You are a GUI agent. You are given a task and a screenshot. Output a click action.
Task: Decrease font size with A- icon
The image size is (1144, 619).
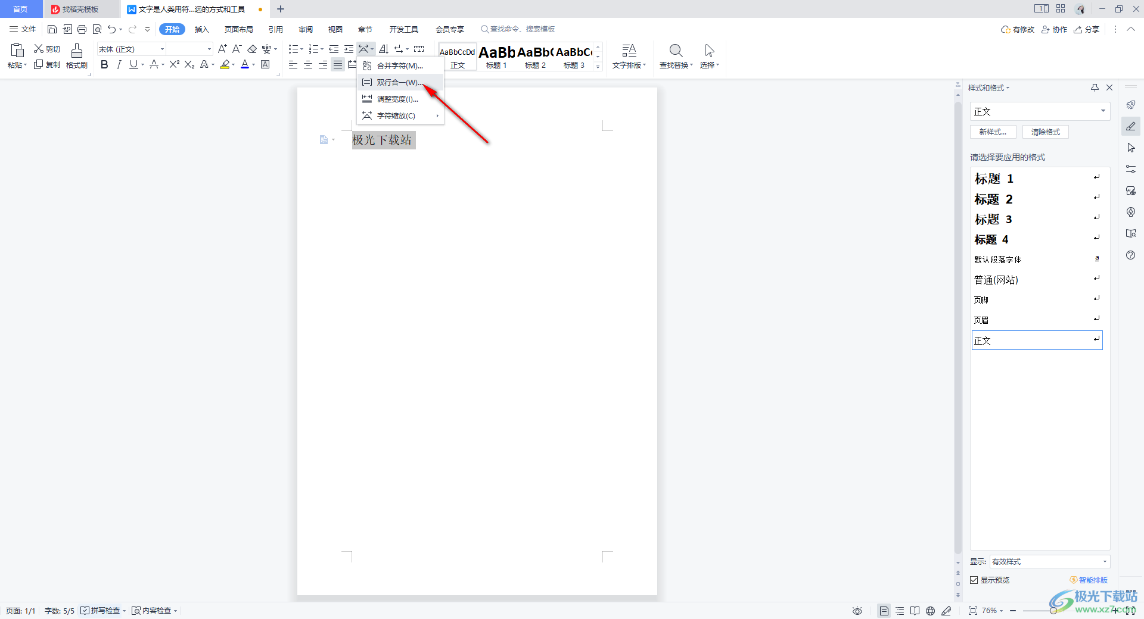(x=237, y=49)
